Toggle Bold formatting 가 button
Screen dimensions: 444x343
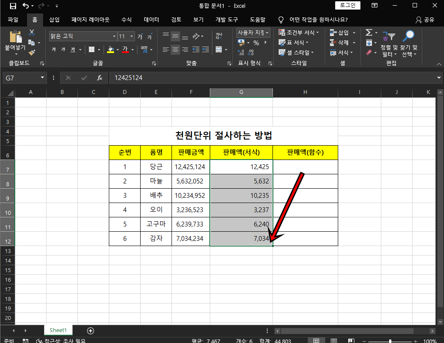point(54,50)
